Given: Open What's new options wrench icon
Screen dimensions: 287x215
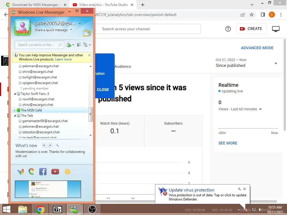Looking at the screenshot, I should 57,145.
